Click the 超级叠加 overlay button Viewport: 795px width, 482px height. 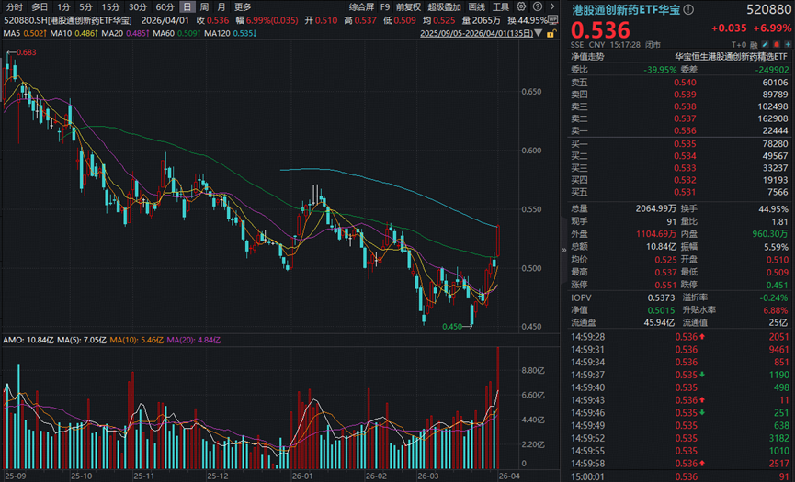(445, 6)
